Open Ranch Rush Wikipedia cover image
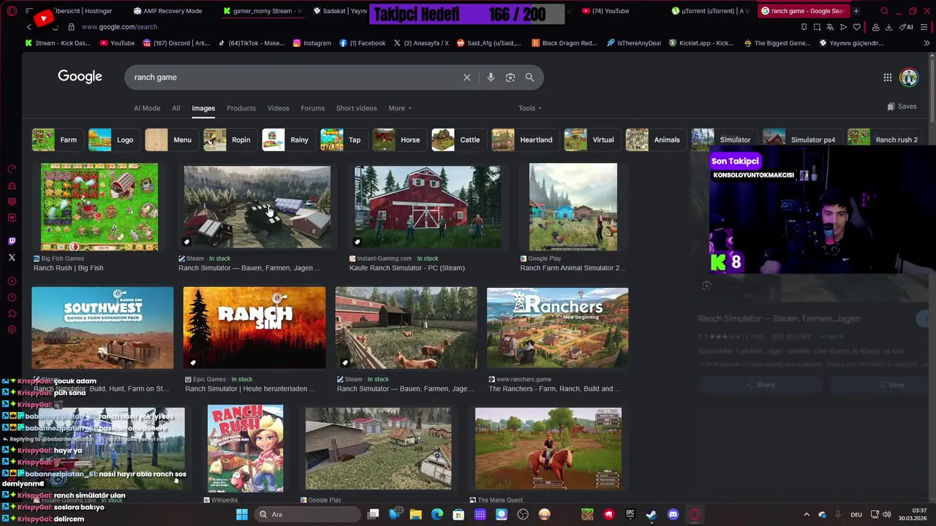936x526 pixels. tap(245, 449)
